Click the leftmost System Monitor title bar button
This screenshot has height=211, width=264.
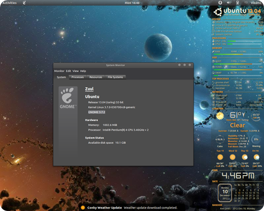point(180,65)
